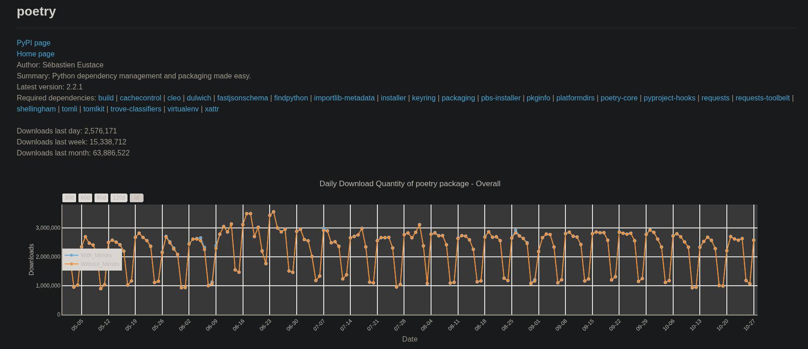This screenshot has width=808, height=349.
Task: Open the fastjsonschema dependency link
Action: 243,98
